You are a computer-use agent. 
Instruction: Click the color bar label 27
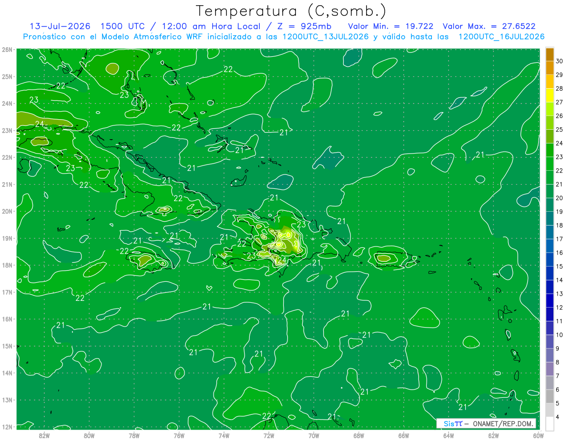[559, 102]
